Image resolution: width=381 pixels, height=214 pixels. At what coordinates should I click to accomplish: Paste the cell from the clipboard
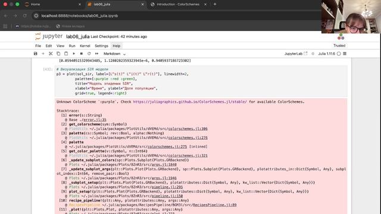tap(66, 53)
